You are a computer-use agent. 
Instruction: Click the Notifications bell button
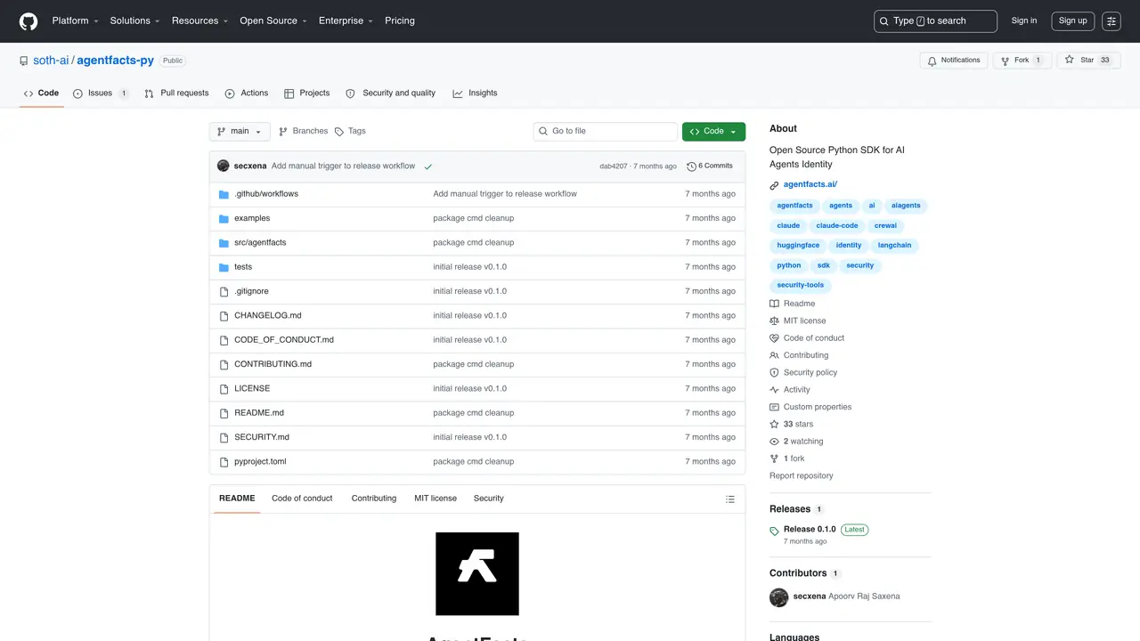pyautogui.click(x=954, y=61)
